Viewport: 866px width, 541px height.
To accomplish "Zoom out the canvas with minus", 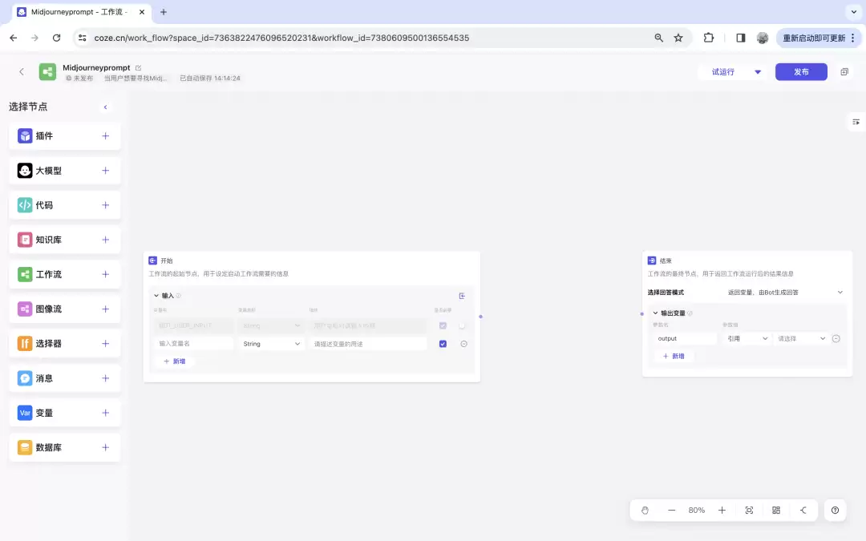I will coord(672,510).
